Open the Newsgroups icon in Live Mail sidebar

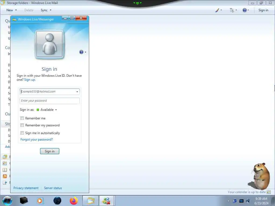pyautogui.click(x=5, y=183)
